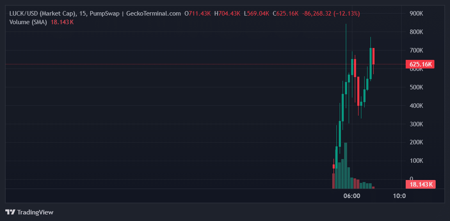This screenshot has height=221, width=450.
Task: Click the GeckoTerminal.com text in header
Action: (153, 14)
